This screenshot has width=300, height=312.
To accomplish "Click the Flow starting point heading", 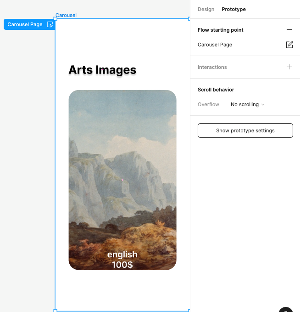I will pyautogui.click(x=220, y=30).
